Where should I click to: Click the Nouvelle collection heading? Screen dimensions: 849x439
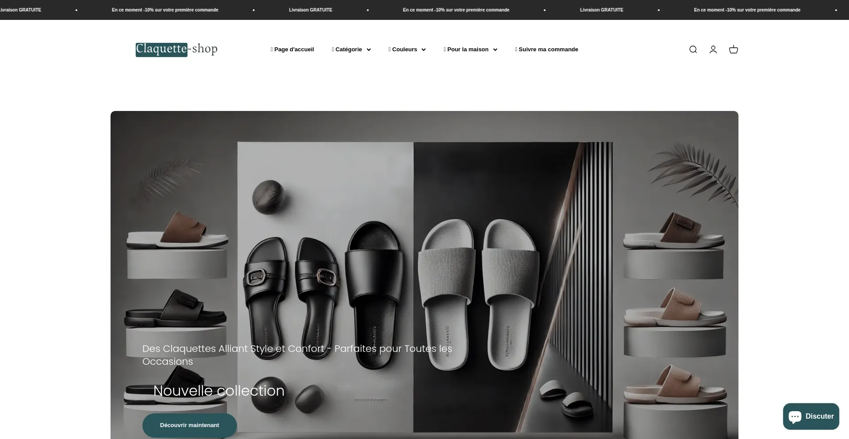point(218,391)
